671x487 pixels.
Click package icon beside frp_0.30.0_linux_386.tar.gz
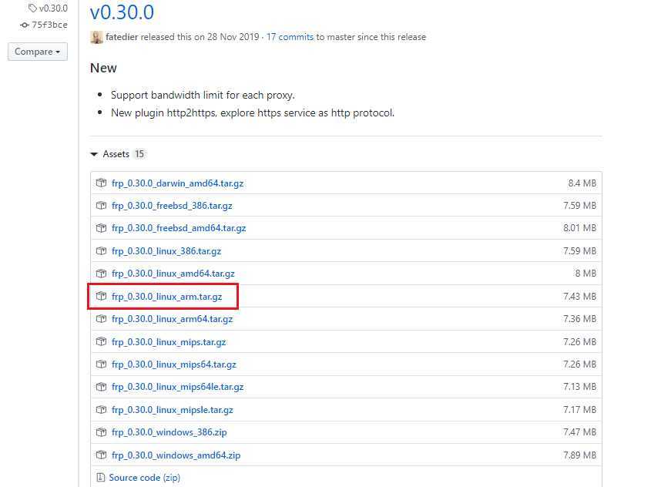coord(101,250)
